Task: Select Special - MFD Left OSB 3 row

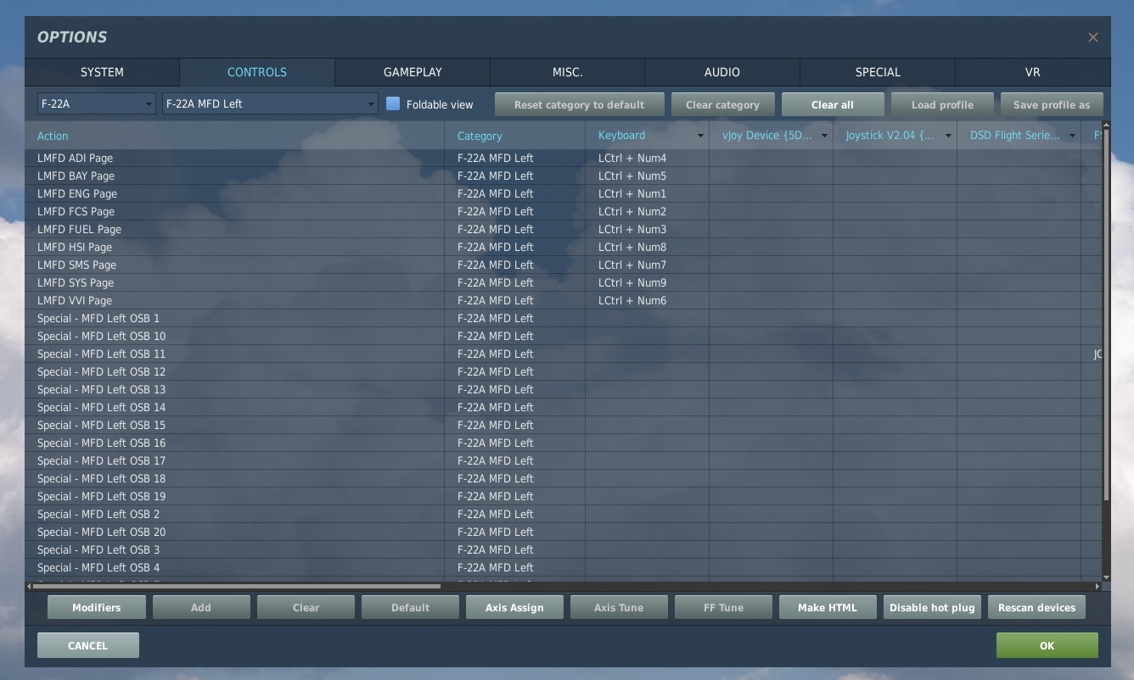Action: (x=563, y=549)
